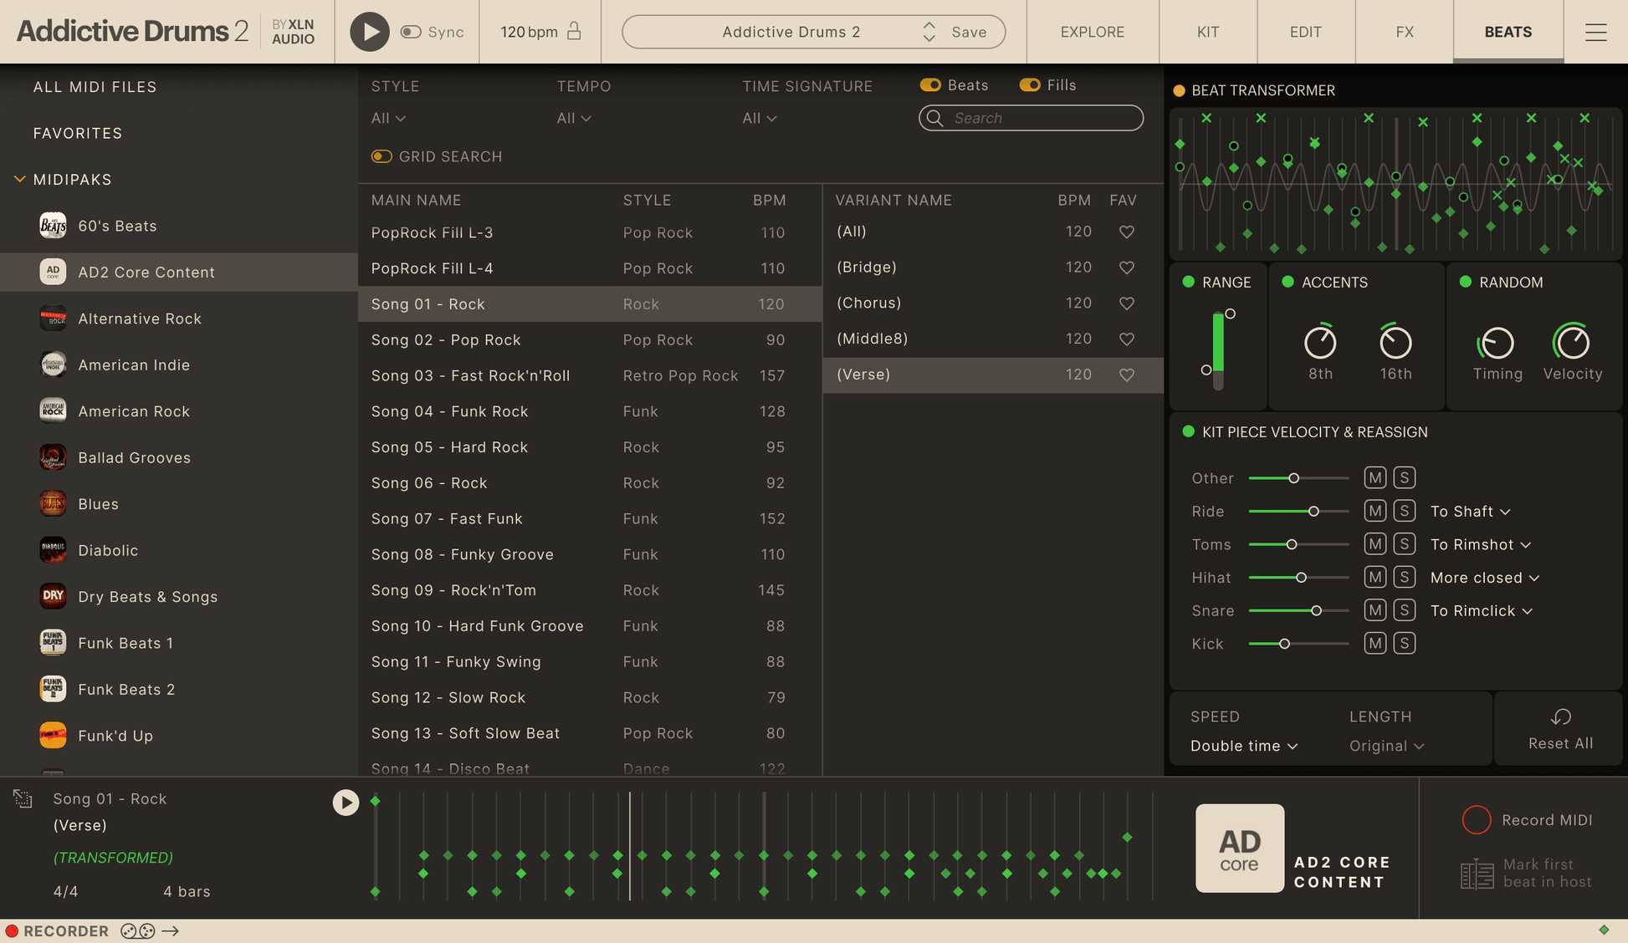1628x943 pixels.
Task: Click the Mark first beat in host icon
Action: coord(1477,874)
